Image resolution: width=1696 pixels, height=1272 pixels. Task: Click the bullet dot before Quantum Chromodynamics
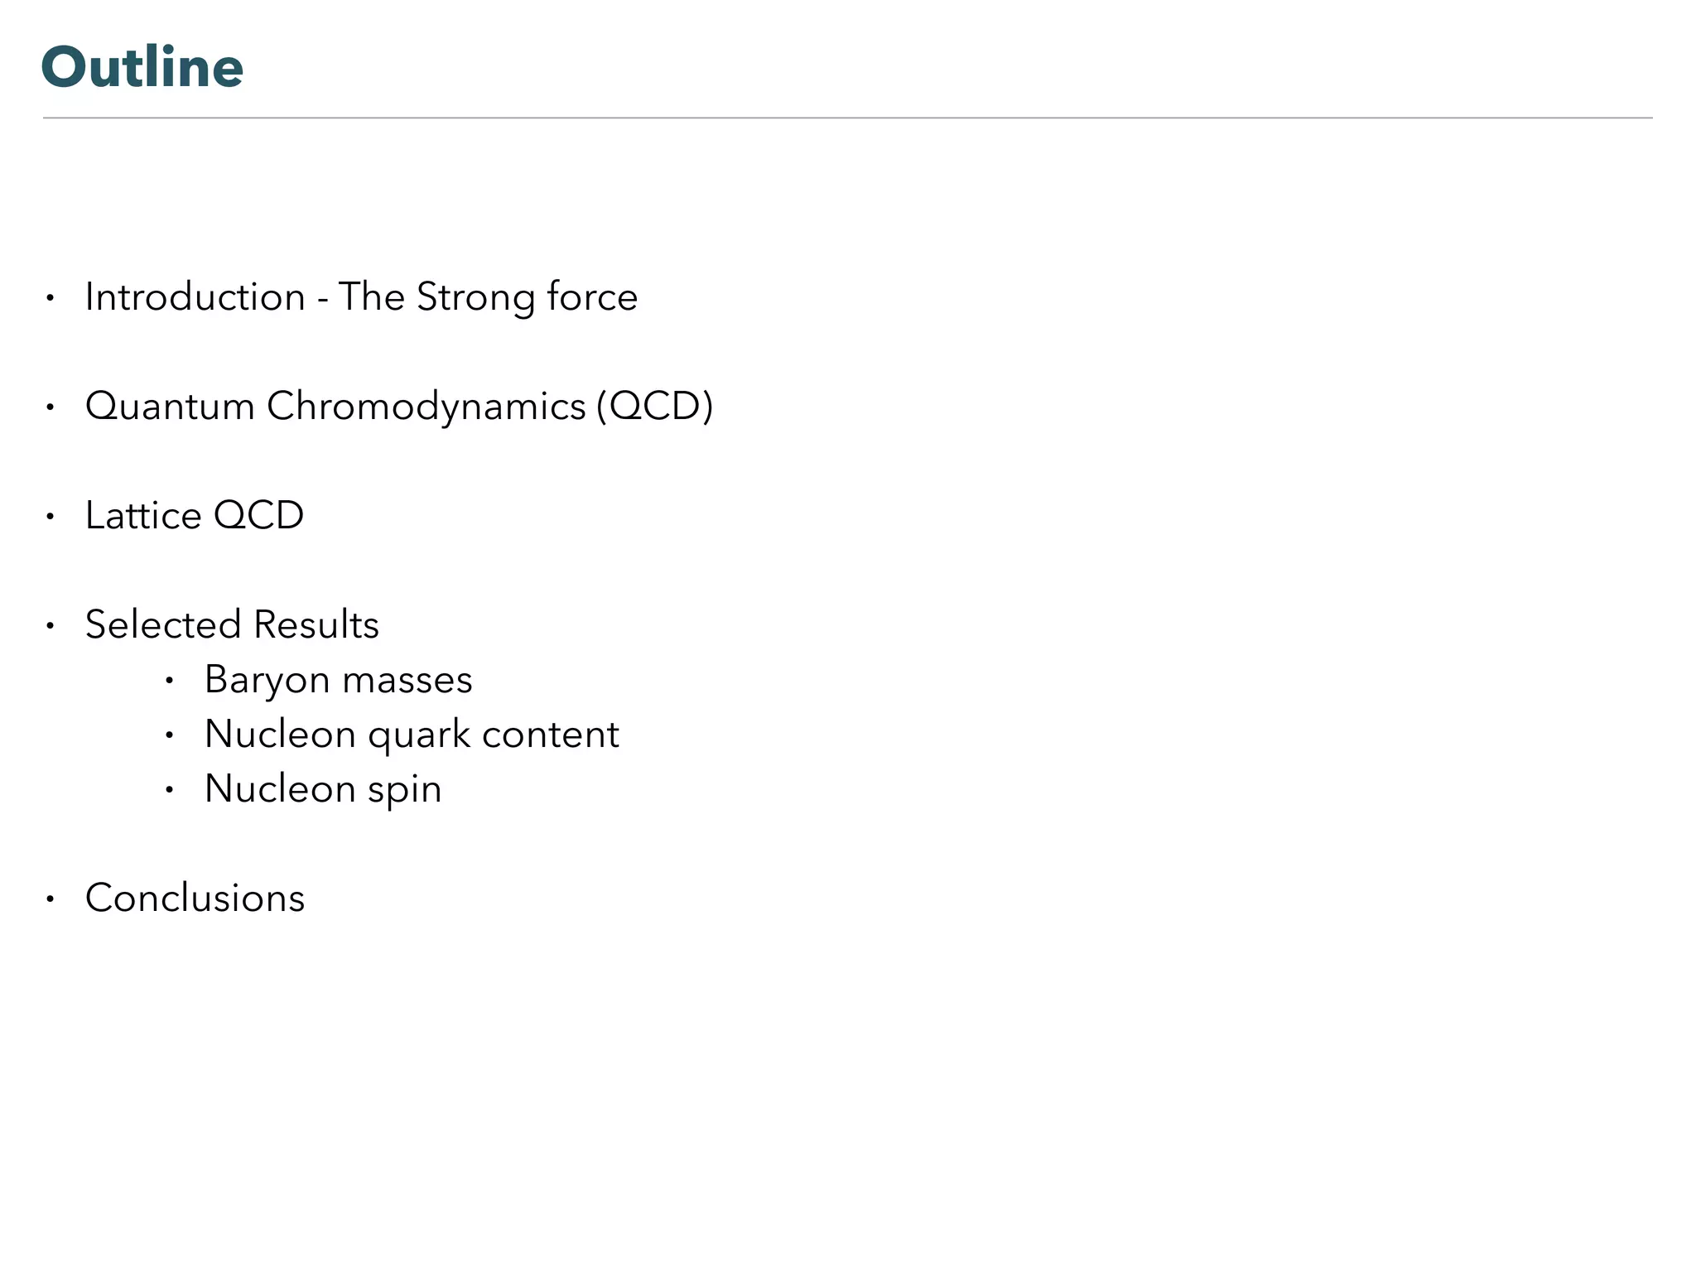51,407
